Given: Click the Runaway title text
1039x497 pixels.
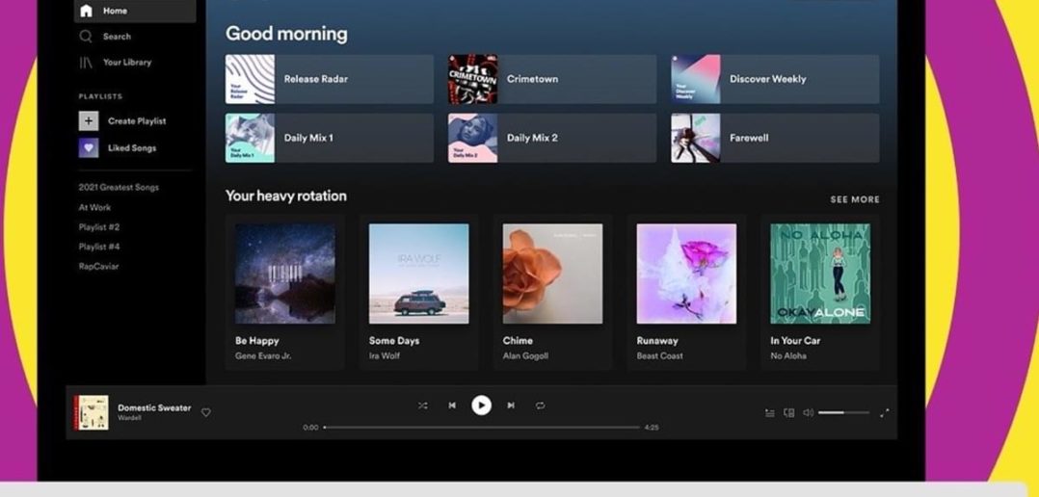Looking at the screenshot, I should click(657, 341).
